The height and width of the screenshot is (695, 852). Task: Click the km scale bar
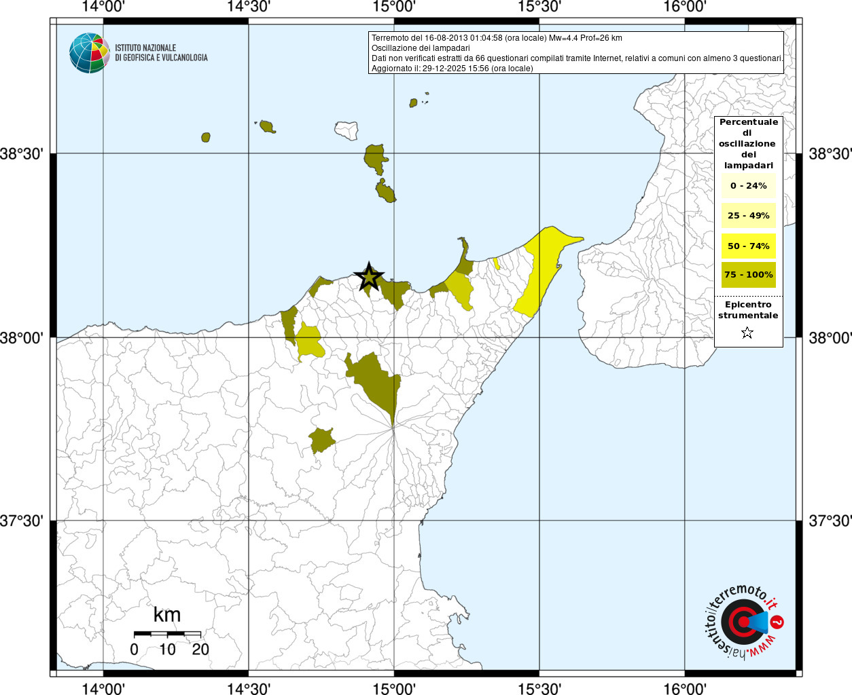167,634
